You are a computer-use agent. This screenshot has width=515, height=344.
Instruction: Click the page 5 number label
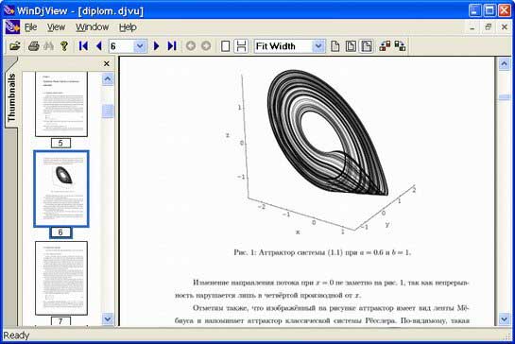click(x=60, y=144)
